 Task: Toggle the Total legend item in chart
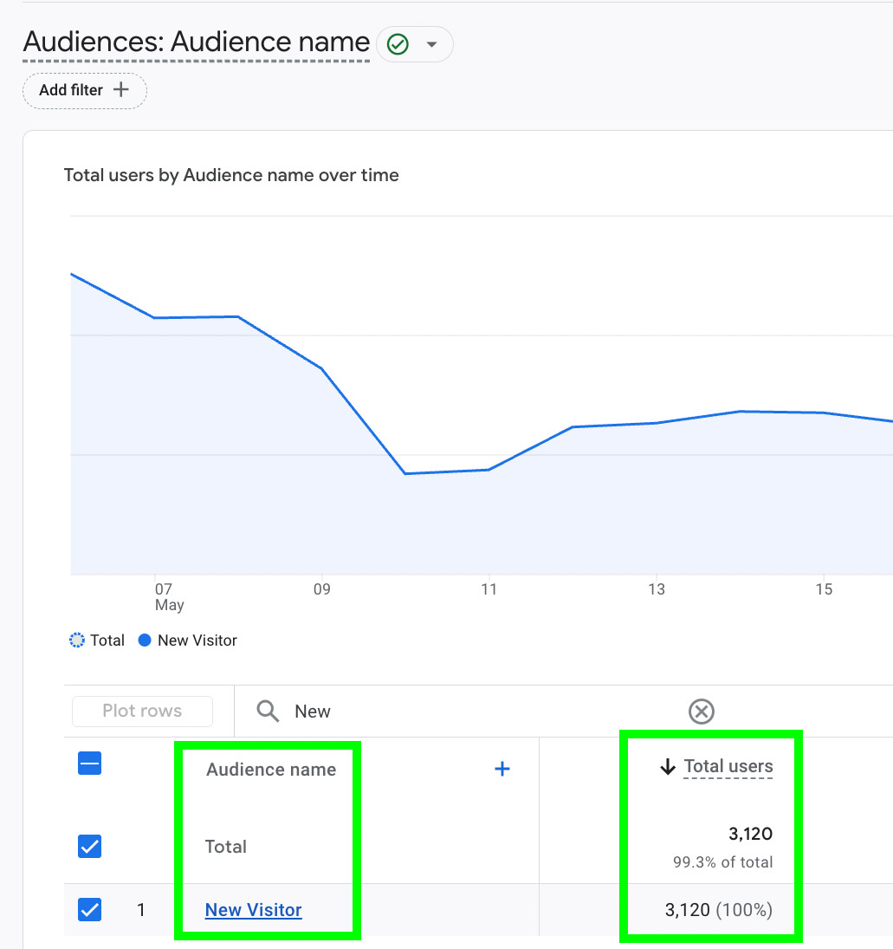click(x=97, y=640)
